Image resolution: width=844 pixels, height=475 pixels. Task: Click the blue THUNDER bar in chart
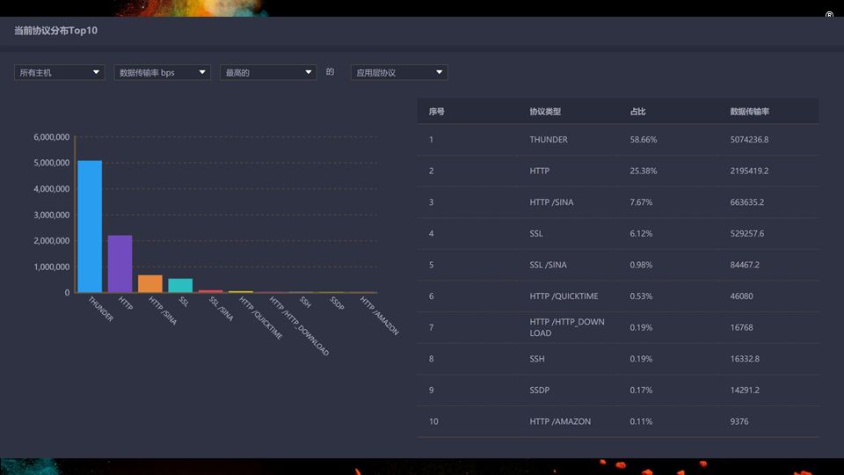[90, 226]
